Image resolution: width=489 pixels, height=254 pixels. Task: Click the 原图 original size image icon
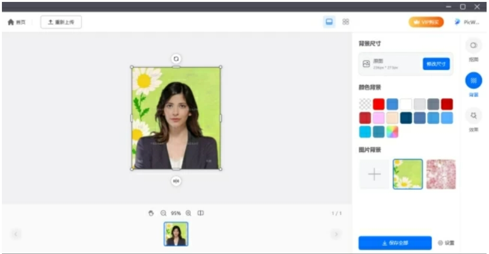[x=366, y=64]
